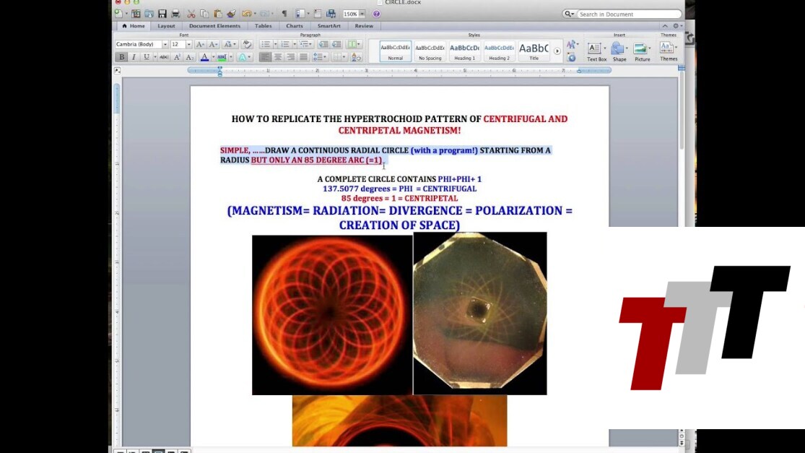Click the Save floppy disk icon

click(162, 14)
